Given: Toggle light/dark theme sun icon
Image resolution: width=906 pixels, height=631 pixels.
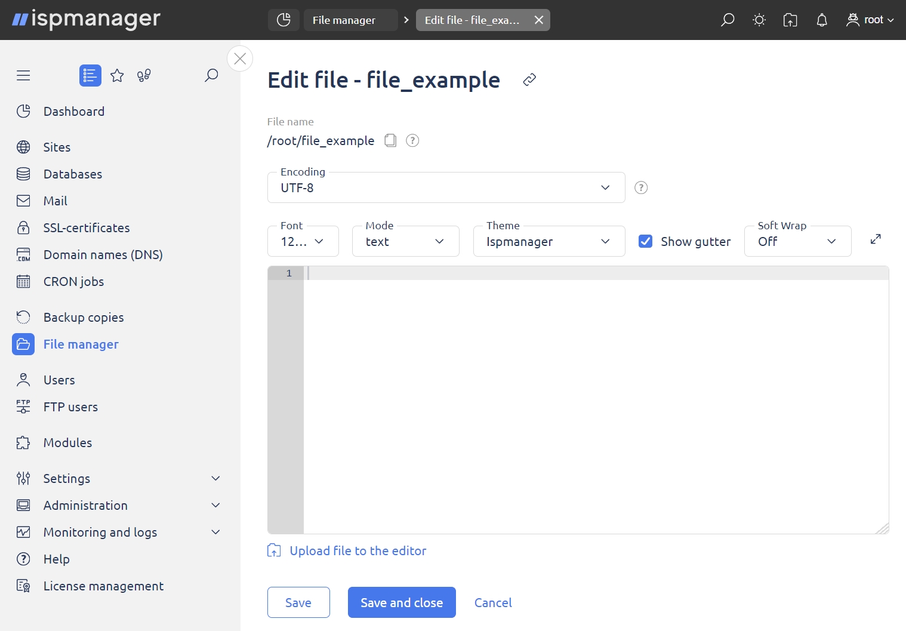Looking at the screenshot, I should (759, 20).
